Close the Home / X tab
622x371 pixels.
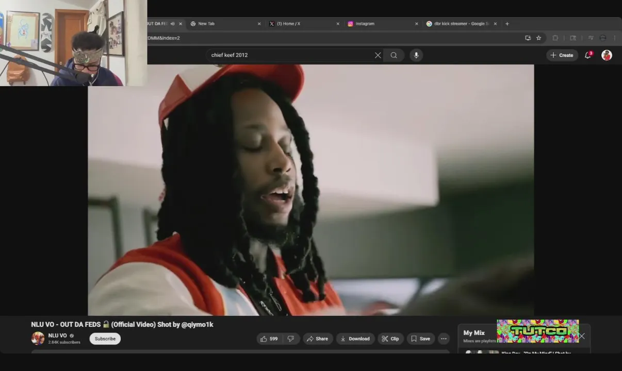point(338,24)
